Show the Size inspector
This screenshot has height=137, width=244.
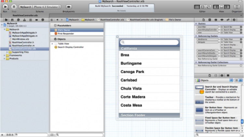tap(228, 20)
